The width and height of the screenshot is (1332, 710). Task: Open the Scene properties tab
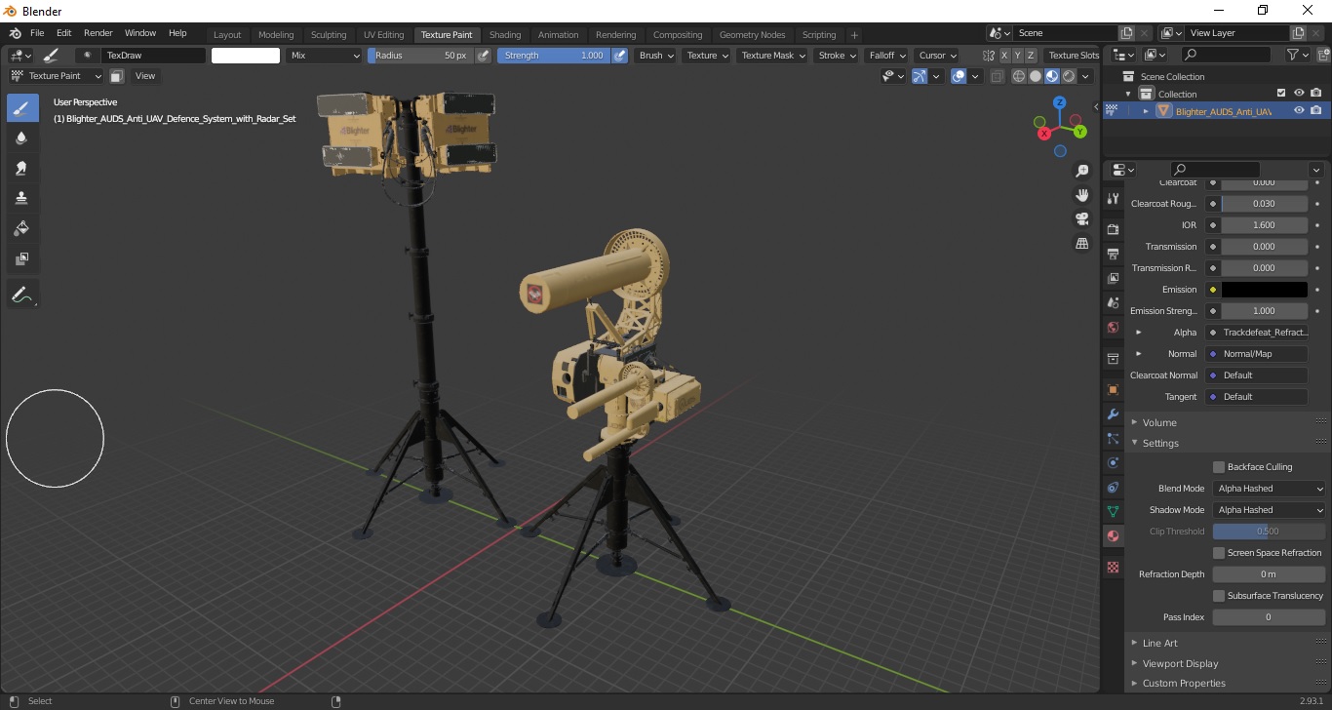coord(1113,302)
